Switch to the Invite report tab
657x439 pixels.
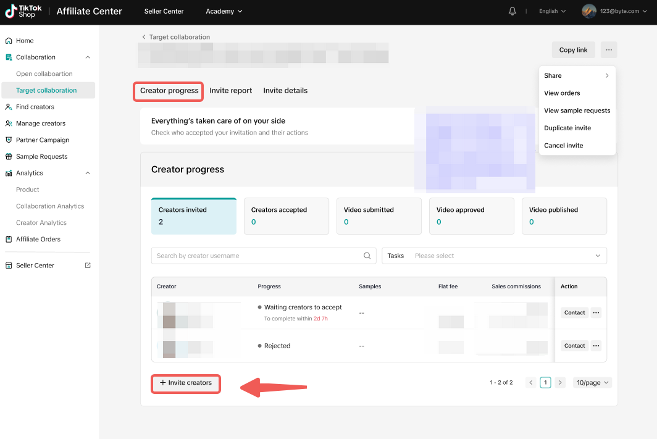coord(230,91)
